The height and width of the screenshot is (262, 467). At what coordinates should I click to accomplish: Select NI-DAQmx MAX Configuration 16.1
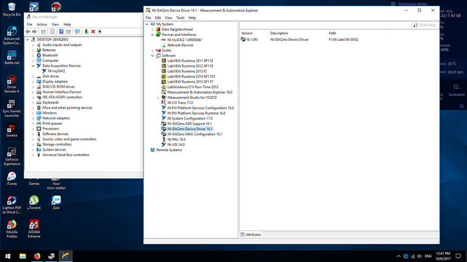coord(195,134)
